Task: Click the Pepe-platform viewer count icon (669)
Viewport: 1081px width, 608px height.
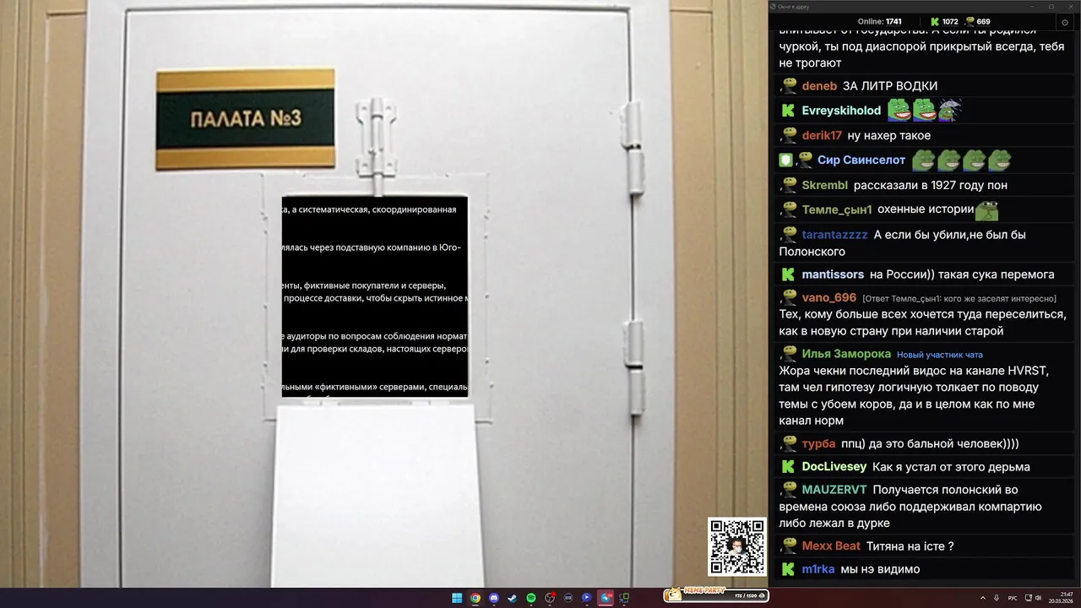Action: point(970,22)
